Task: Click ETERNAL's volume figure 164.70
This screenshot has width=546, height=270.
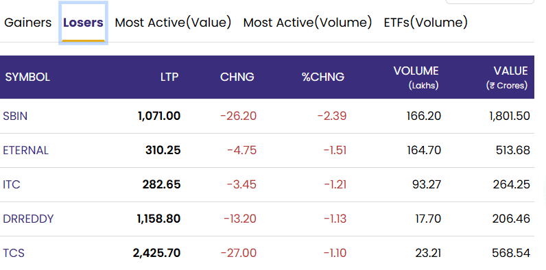Action: click(x=424, y=150)
